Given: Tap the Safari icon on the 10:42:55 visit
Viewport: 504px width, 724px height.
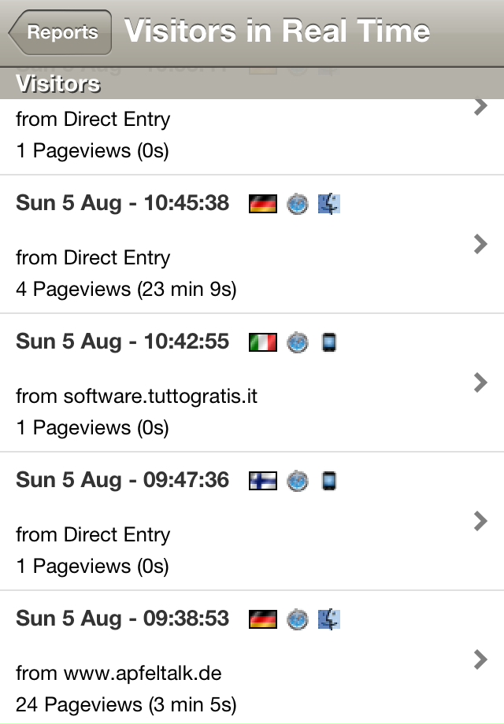Looking at the screenshot, I should pyautogui.click(x=298, y=342).
